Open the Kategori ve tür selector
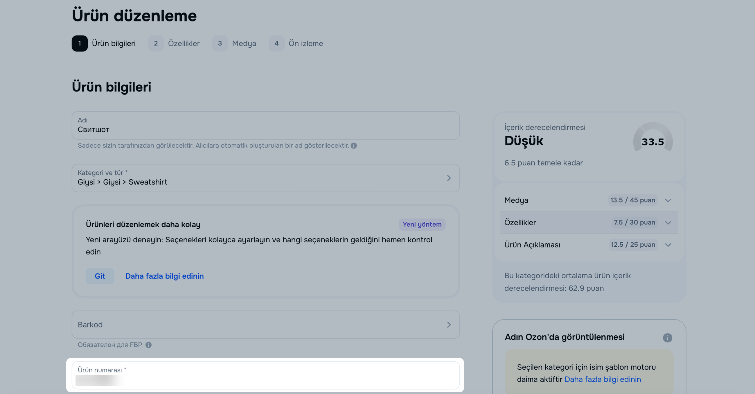Viewport: 755px width, 394px height. pyautogui.click(x=265, y=178)
